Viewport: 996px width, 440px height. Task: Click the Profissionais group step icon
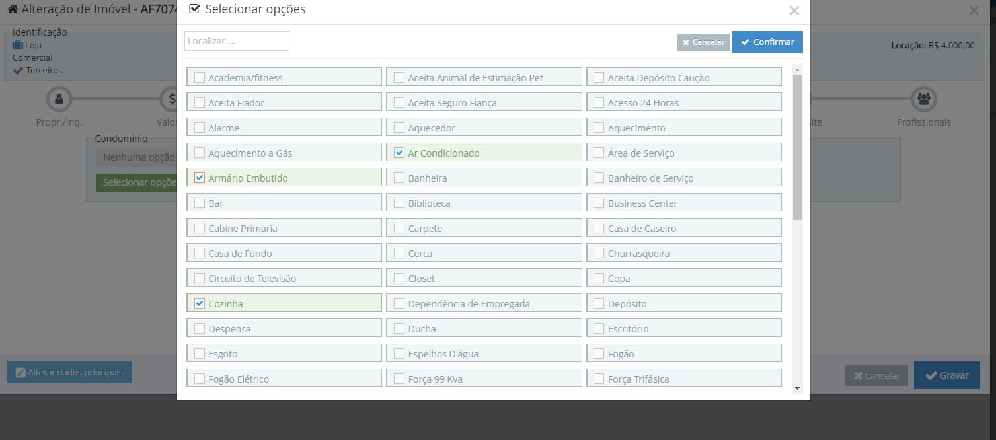[x=923, y=100]
